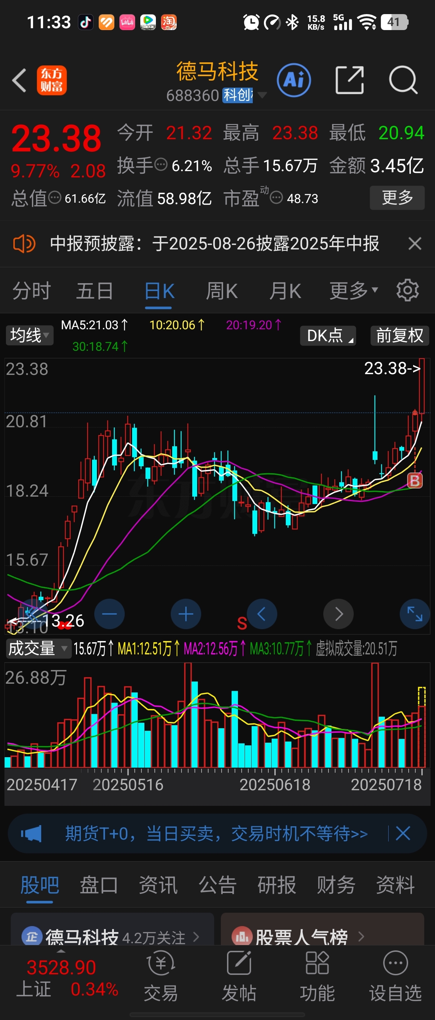
Task: Tap TikTok notification icon in status bar
Action: (85, 22)
